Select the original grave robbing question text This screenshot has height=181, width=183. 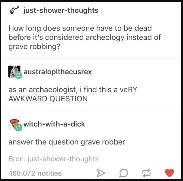(x=85, y=37)
